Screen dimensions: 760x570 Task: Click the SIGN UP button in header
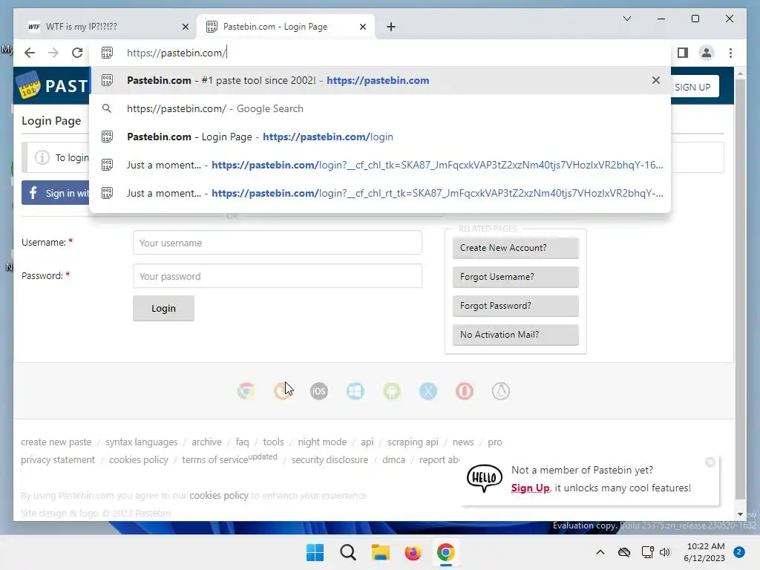click(x=693, y=88)
